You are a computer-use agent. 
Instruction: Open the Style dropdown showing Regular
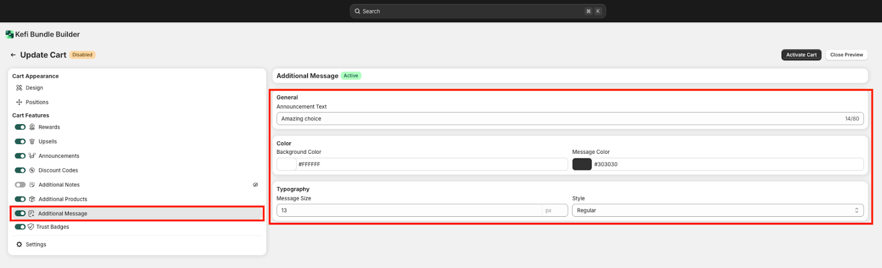click(717, 210)
